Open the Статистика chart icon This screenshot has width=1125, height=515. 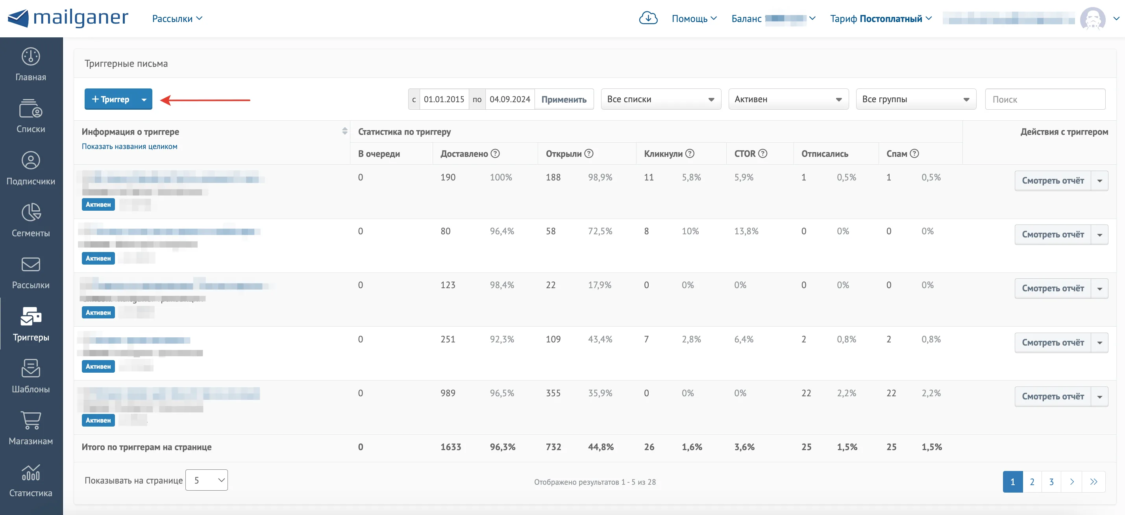(x=31, y=472)
